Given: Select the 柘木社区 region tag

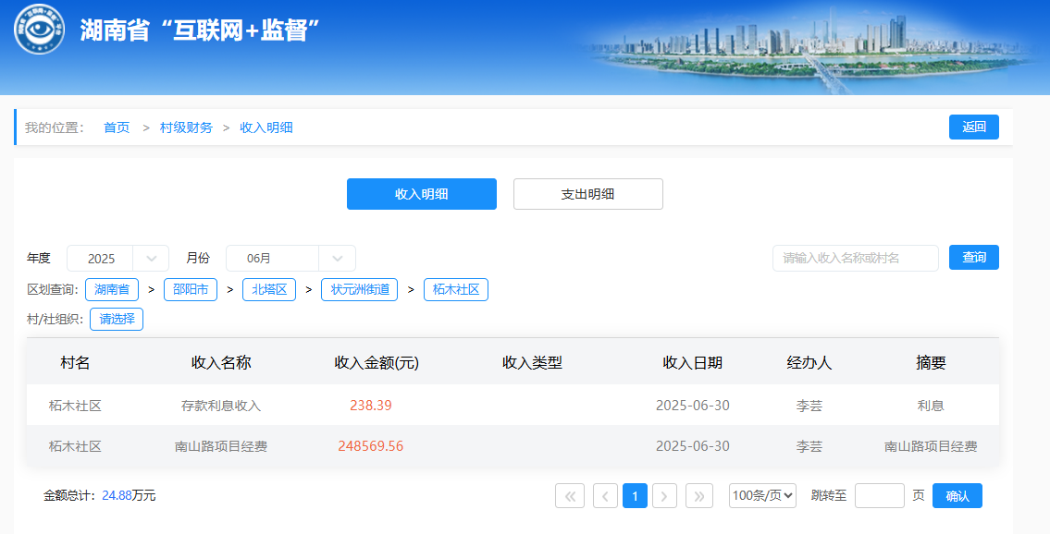Looking at the screenshot, I should click(x=456, y=289).
